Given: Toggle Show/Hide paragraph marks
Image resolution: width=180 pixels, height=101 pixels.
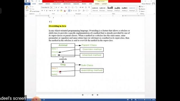Looking at the screenshot, I should (x=89, y=8).
